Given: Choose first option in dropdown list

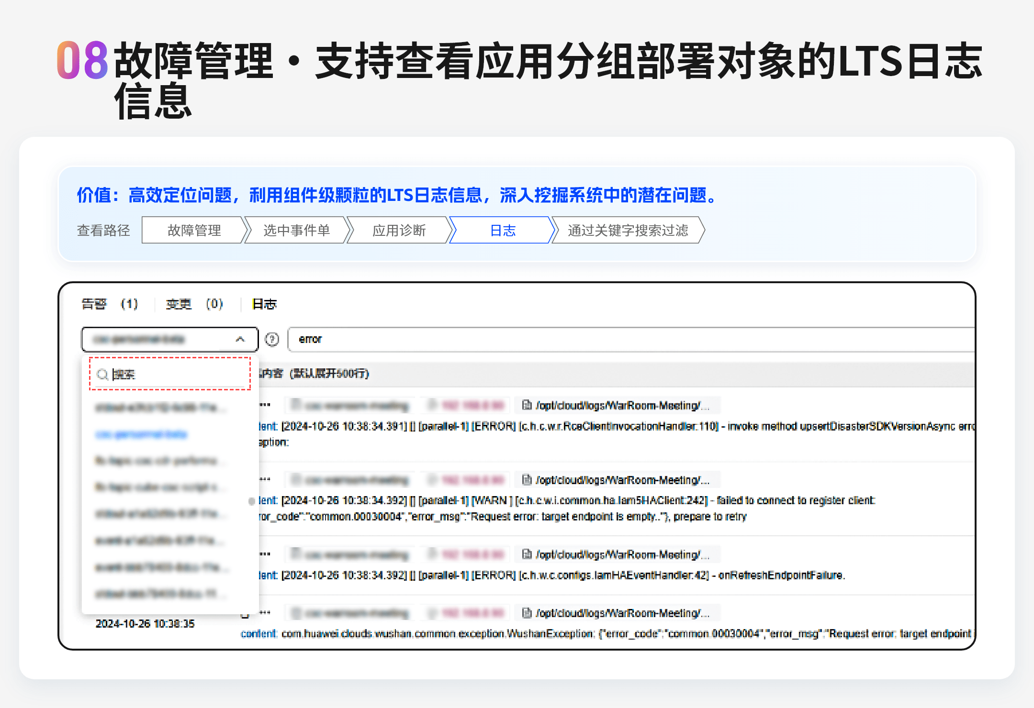Looking at the screenshot, I should click(x=158, y=408).
